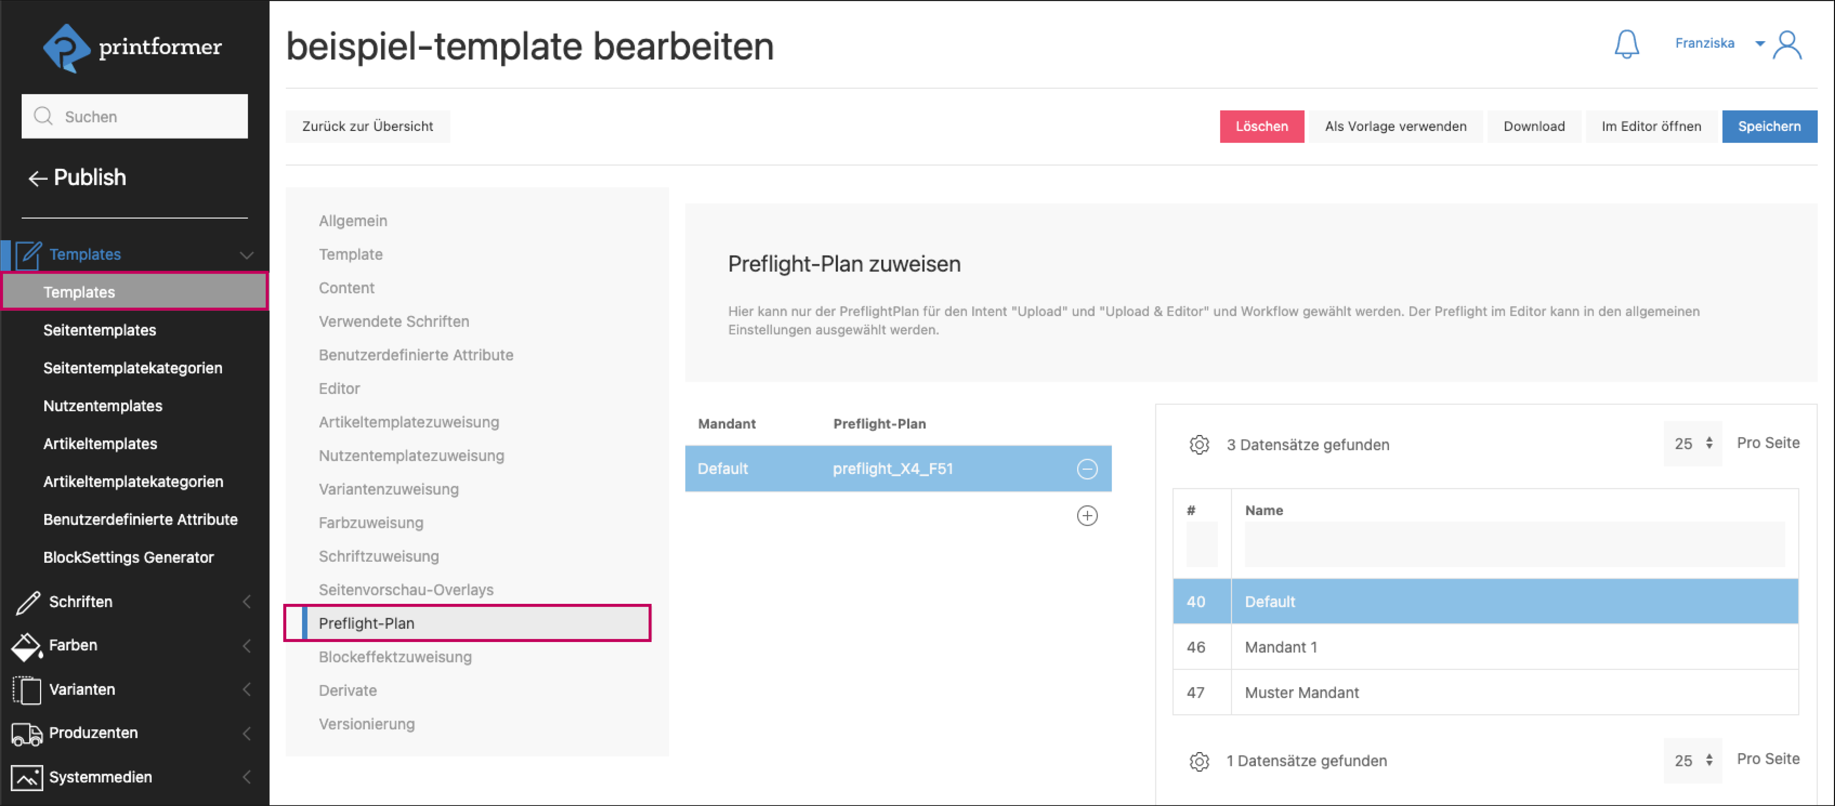Screen dimensions: 1835x806
Task: Open the Versionierung settings tab
Action: pos(366,724)
